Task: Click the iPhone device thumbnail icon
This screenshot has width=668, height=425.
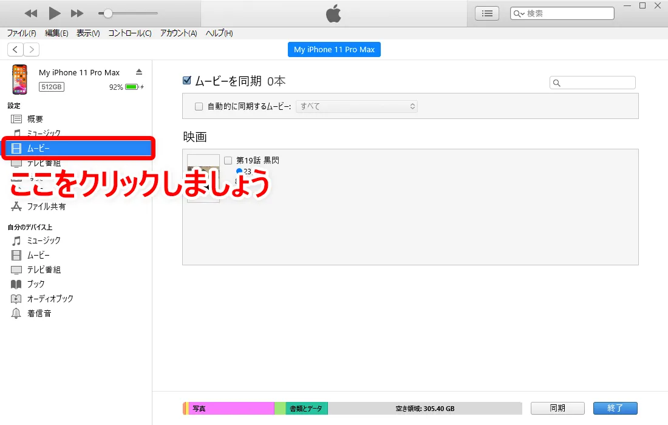Action: pos(19,80)
